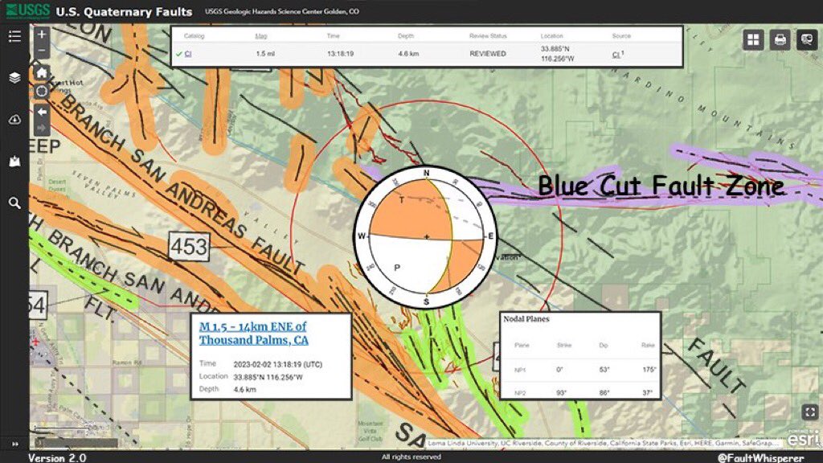Screen dimensions: 823x463
Task: Open the search magnifier icon
Action: (14, 203)
